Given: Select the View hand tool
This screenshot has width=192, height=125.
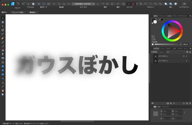Looking at the screenshot, I should click(3, 91).
